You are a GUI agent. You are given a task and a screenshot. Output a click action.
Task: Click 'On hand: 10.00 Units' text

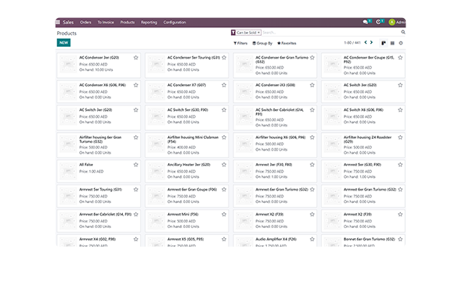96,70
